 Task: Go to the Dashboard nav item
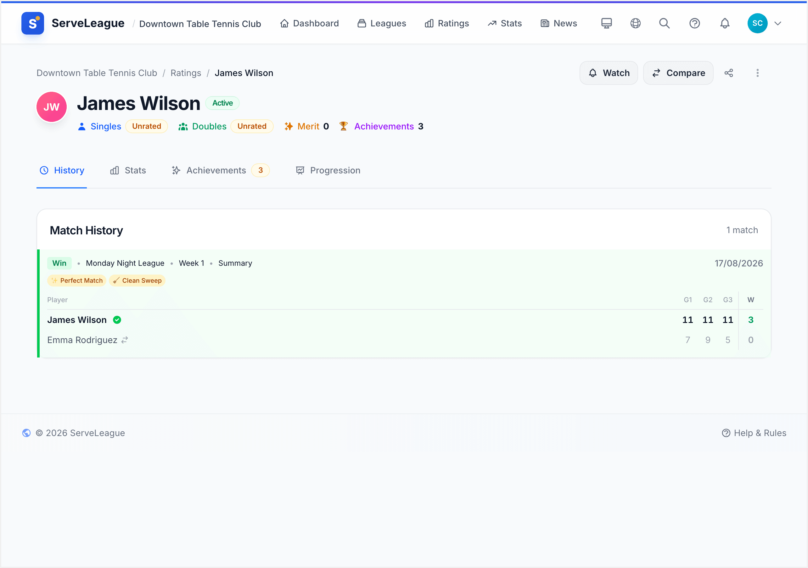[x=309, y=23]
